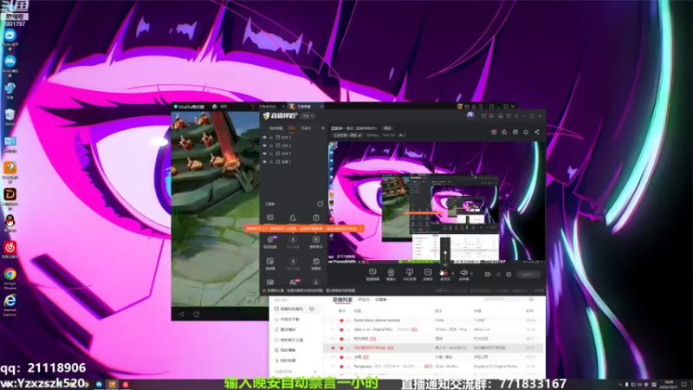This screenshot has height=390, width=693.
Task: Click the share icon in streaming app header
Action: click(x=536, y=132)
